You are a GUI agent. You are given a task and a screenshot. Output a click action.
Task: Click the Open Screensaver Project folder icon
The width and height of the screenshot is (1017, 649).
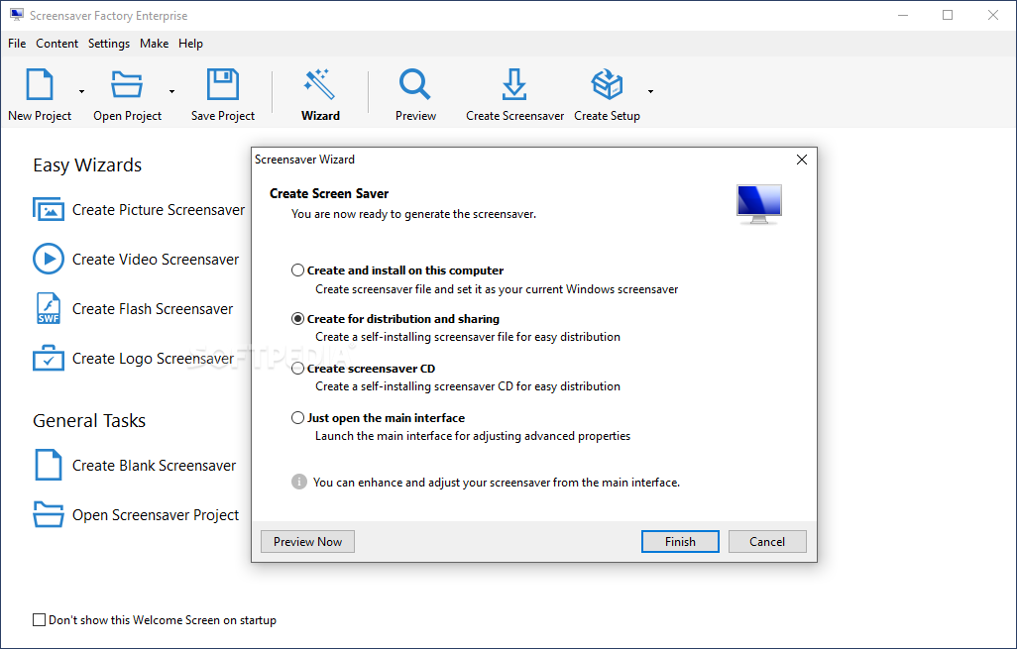tap(49, 514)
